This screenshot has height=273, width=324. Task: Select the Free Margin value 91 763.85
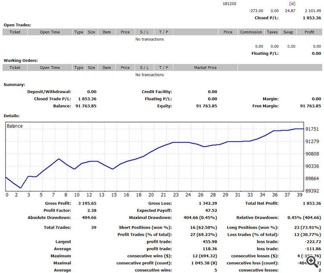pos(310,106)
